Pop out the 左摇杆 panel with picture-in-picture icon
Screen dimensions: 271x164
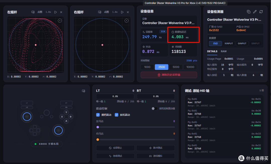tap(33, 12)
